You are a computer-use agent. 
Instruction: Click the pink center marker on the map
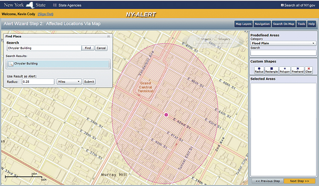tap(166, 115)
